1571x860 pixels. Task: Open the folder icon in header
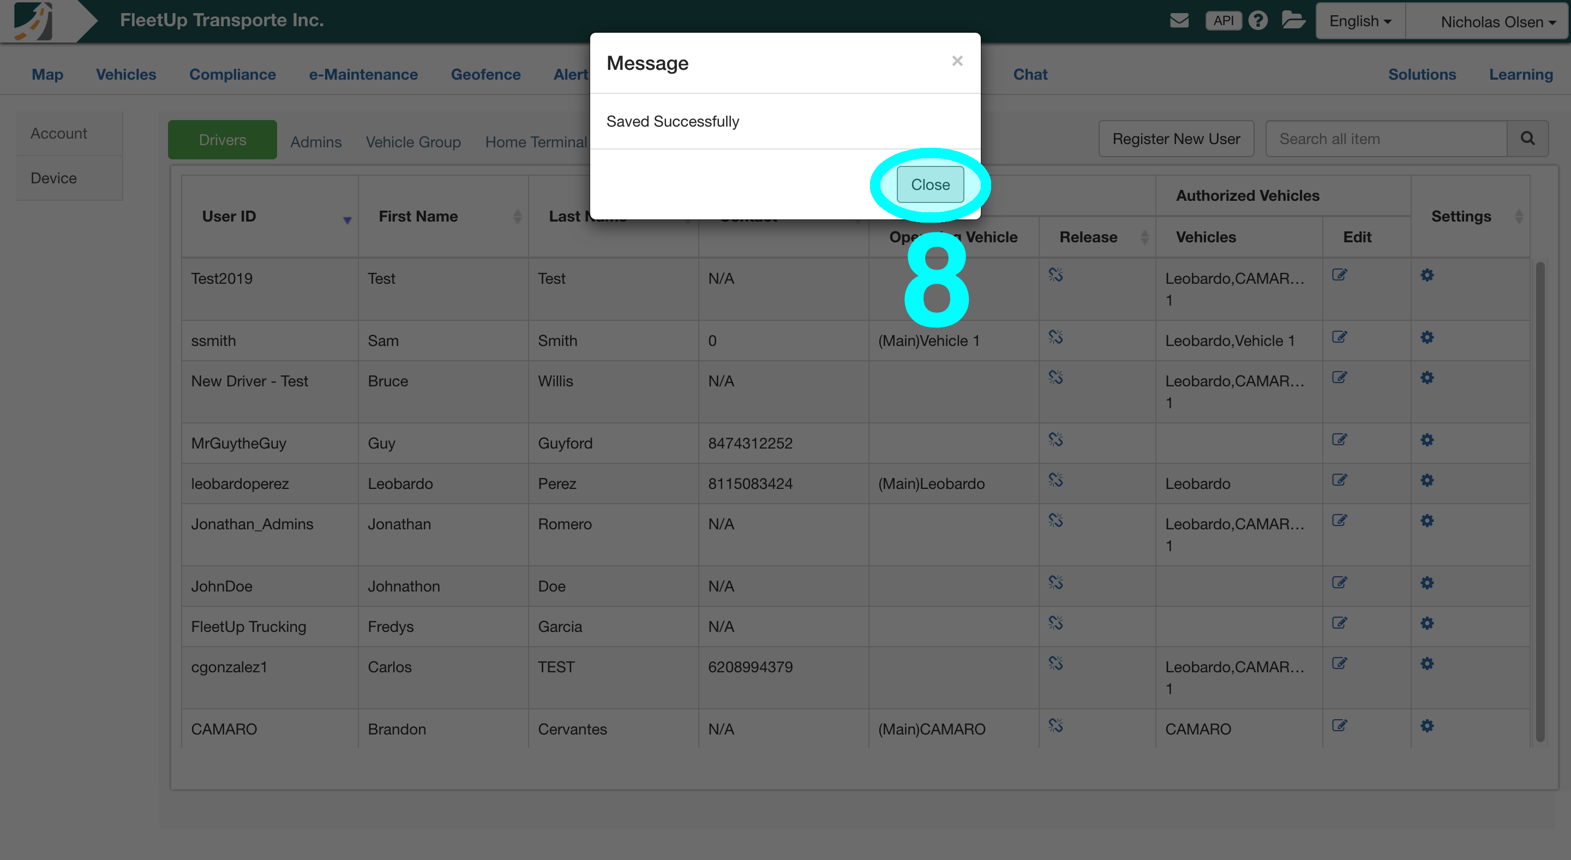click(x=1293, y=21)
